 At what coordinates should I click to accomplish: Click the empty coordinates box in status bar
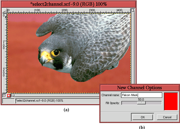tap(8, 101)
